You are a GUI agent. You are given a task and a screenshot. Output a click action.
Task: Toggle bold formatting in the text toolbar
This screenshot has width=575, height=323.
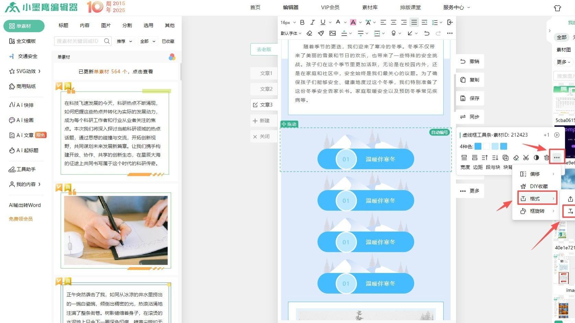click(302, 22)
